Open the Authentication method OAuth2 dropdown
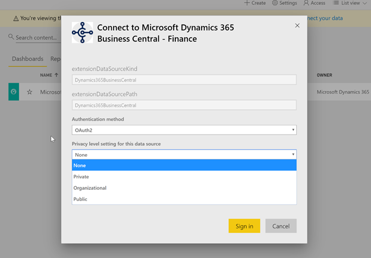Screen dimensions: 371x258 [x=184, y=130]
